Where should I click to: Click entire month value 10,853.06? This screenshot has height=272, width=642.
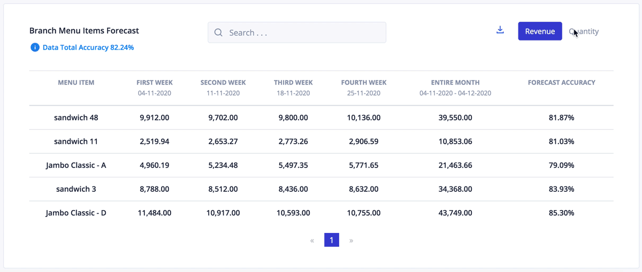pyautogui.click(x=455, y=142)
